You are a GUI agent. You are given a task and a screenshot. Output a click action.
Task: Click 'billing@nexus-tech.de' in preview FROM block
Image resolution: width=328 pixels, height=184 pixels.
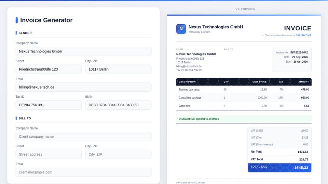coord(189,66)
